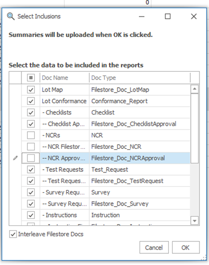Click the vertical scrollbar thumb
This screenshot has height=265, width=209.
point(195,128)
